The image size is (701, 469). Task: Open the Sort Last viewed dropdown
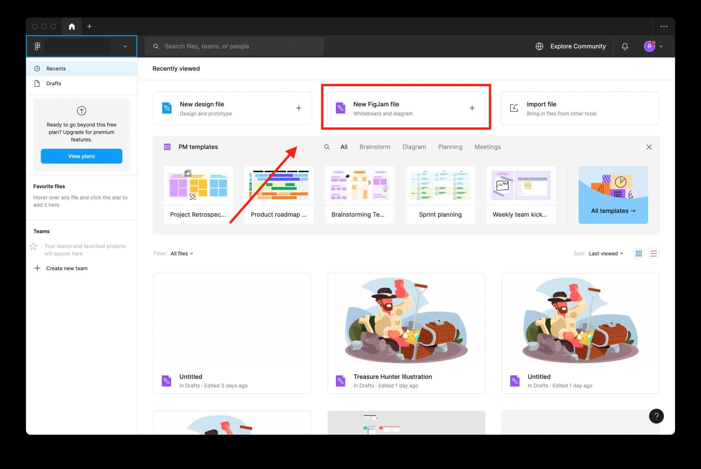[x=605, y=253]
